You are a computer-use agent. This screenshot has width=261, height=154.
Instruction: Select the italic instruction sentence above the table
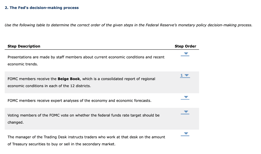(x=128, y=25)
